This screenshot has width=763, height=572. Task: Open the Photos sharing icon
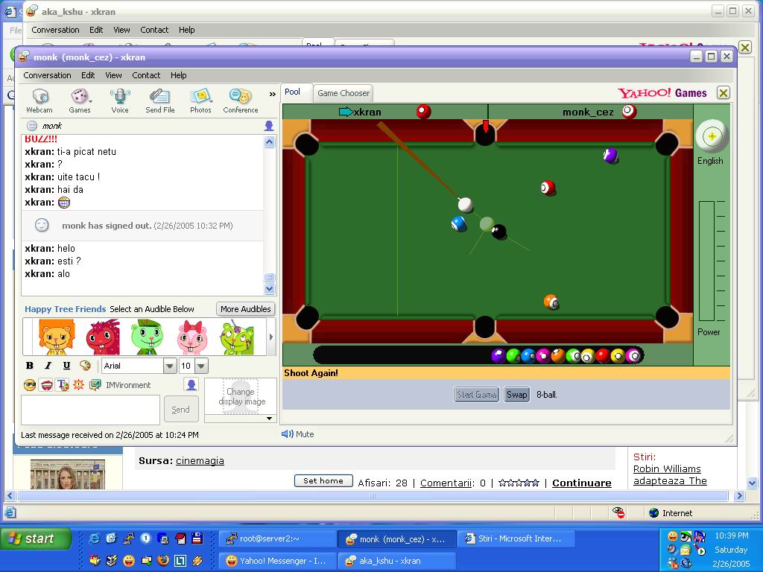click(x=200, y=101)
